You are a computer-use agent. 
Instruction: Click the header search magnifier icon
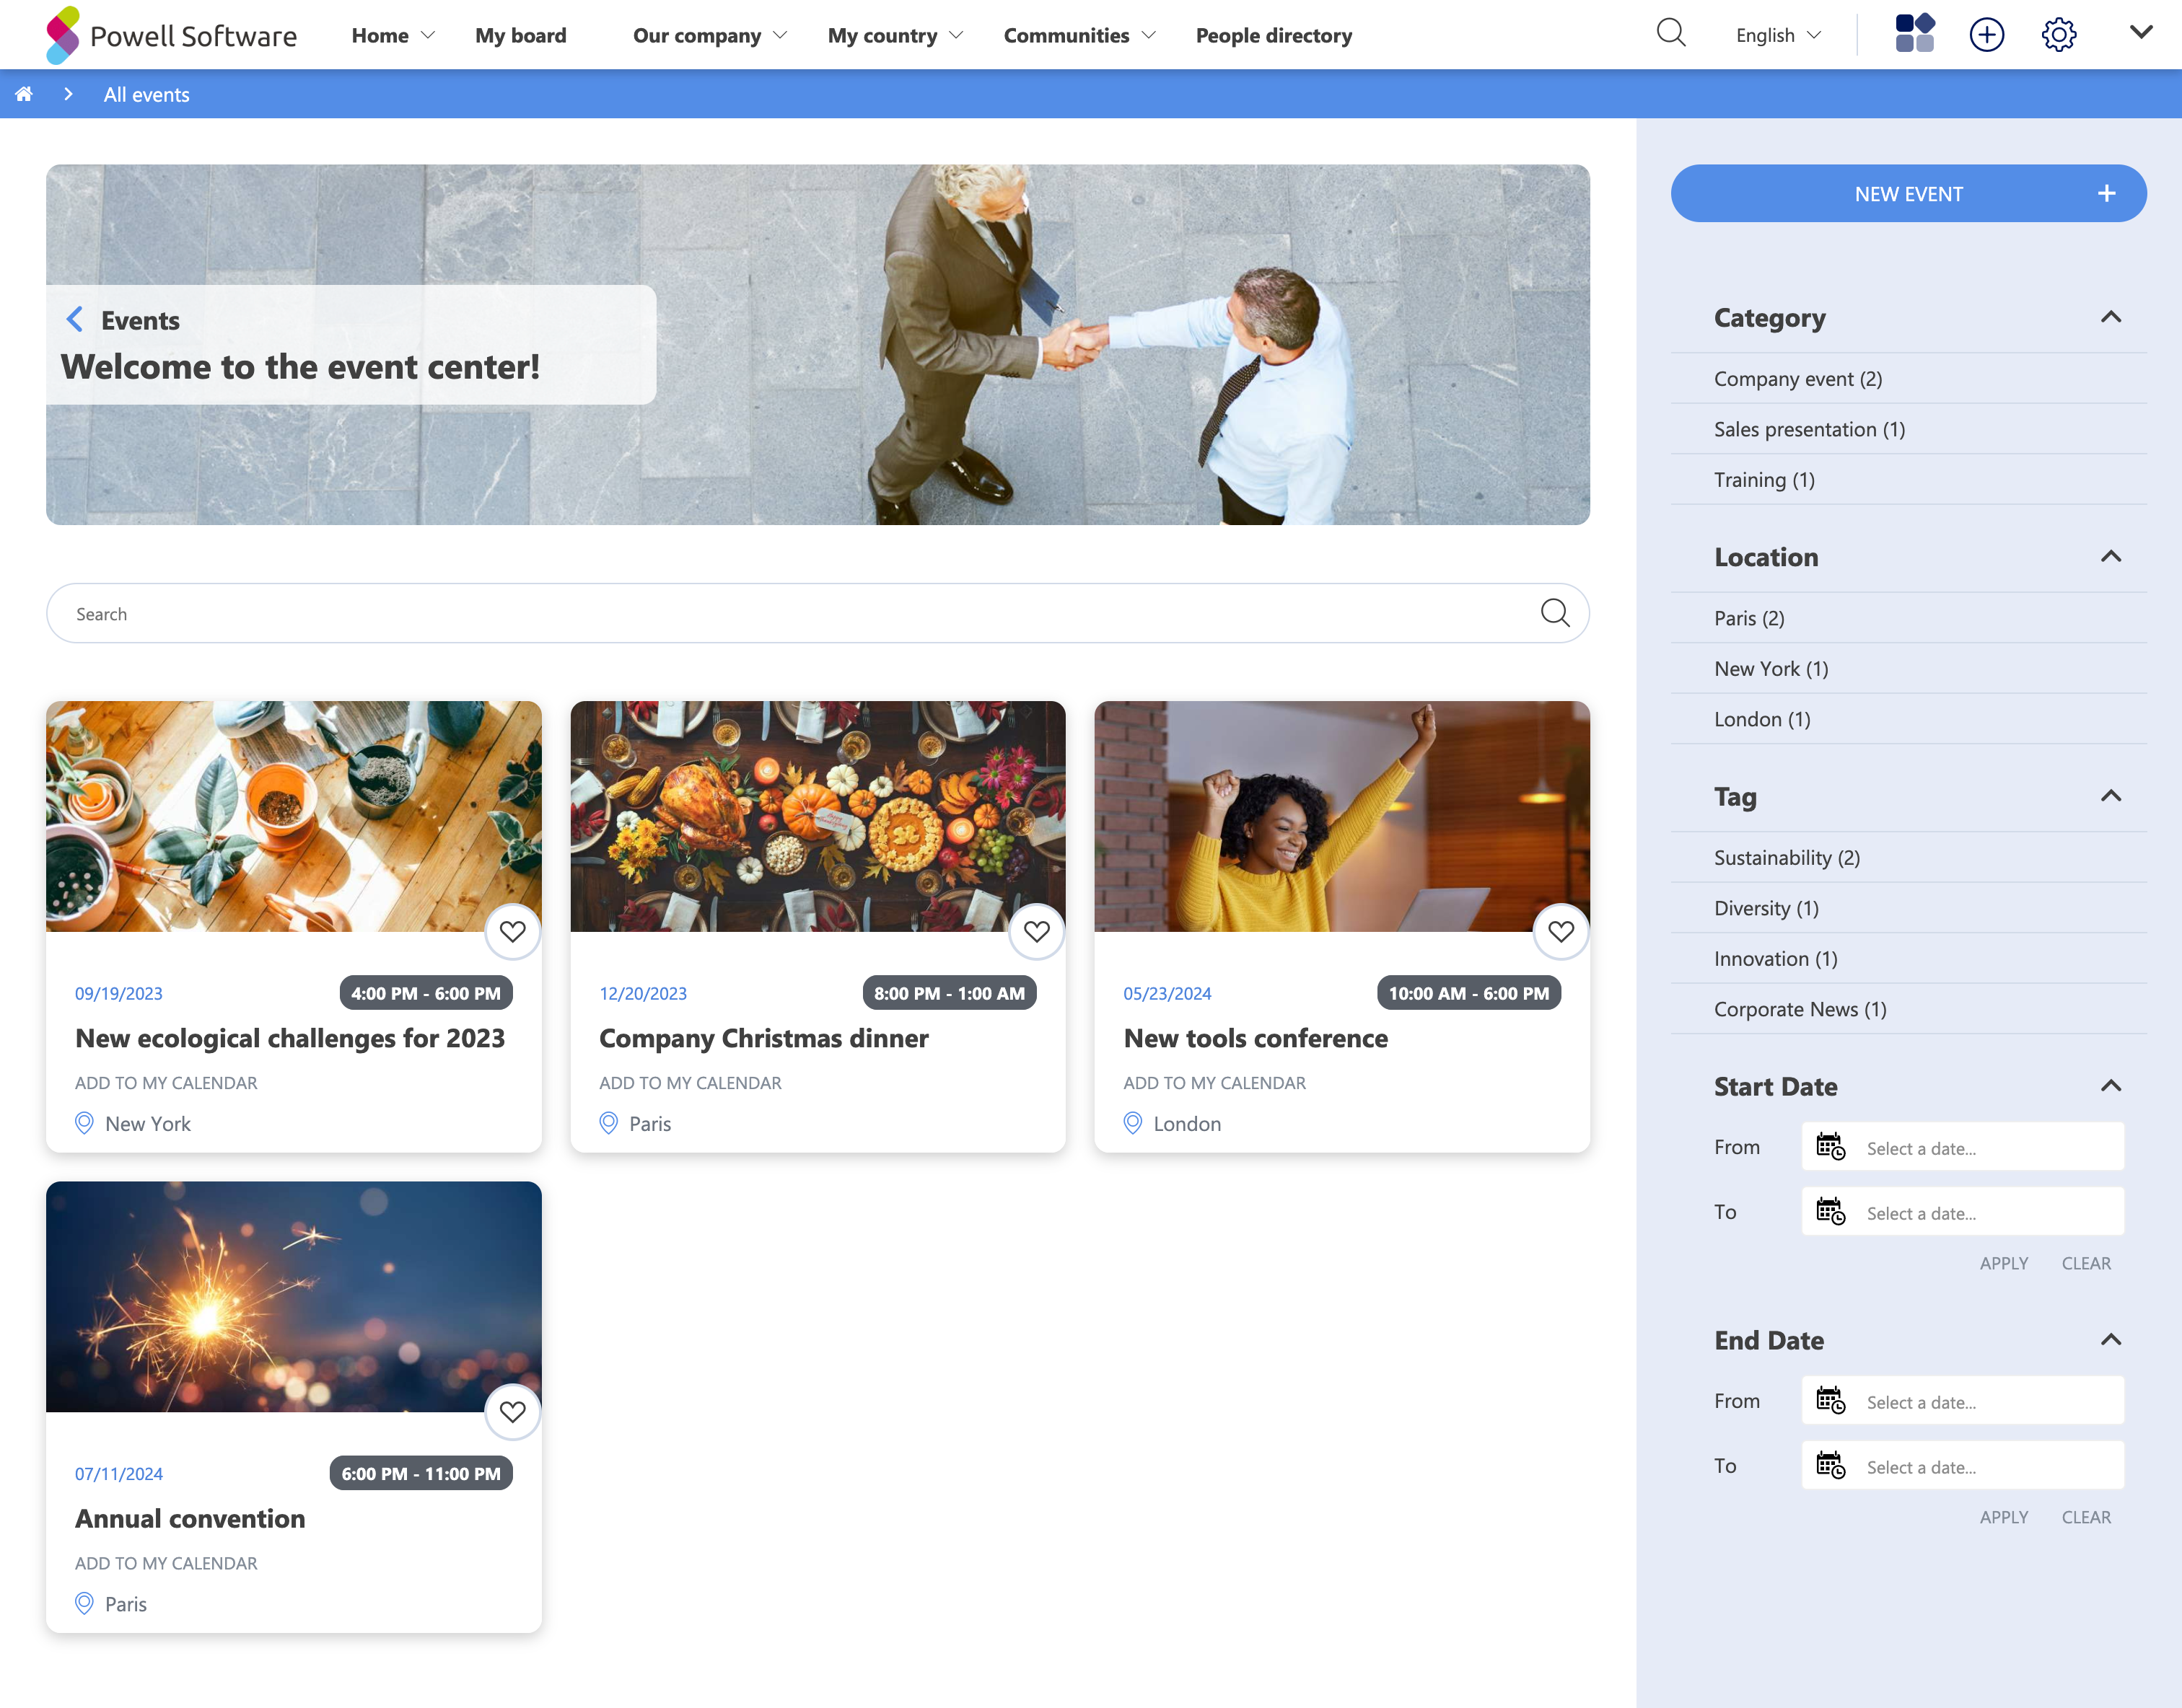1670,34
